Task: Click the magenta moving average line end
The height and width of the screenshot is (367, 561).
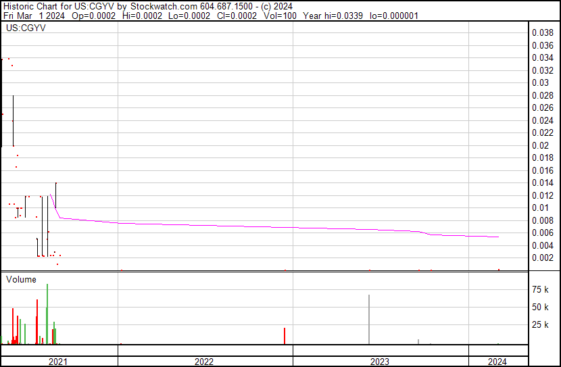Action: click(x=498, y=237)
